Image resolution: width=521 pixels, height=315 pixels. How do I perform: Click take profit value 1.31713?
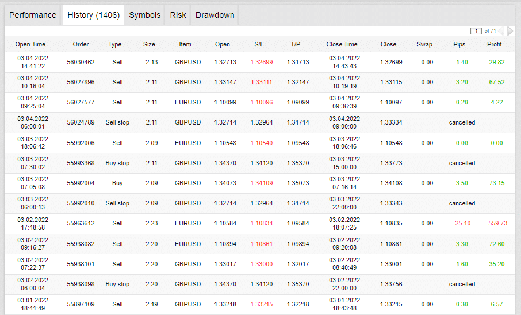[x=298, y=62]
